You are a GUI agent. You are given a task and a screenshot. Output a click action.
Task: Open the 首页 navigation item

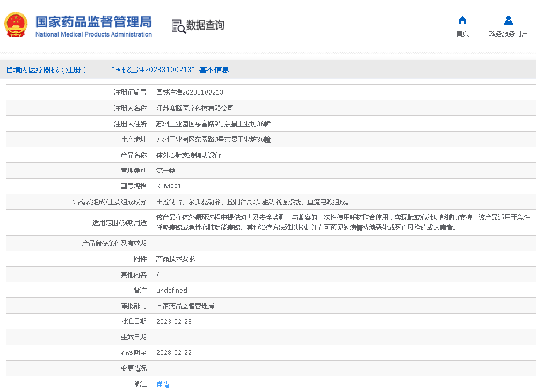click(x=462, y=33)
